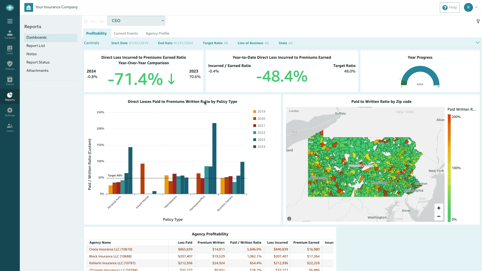Image resolution: width=482 pixels, height=271 pixels.
Task: Open Policies shield icon
Action: (10, 65)
